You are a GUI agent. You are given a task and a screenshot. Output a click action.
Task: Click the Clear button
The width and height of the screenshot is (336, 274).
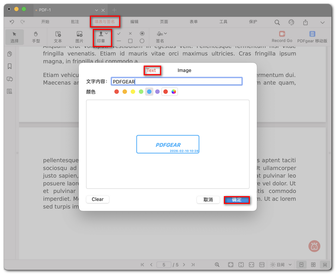click(x=98, y=199)
